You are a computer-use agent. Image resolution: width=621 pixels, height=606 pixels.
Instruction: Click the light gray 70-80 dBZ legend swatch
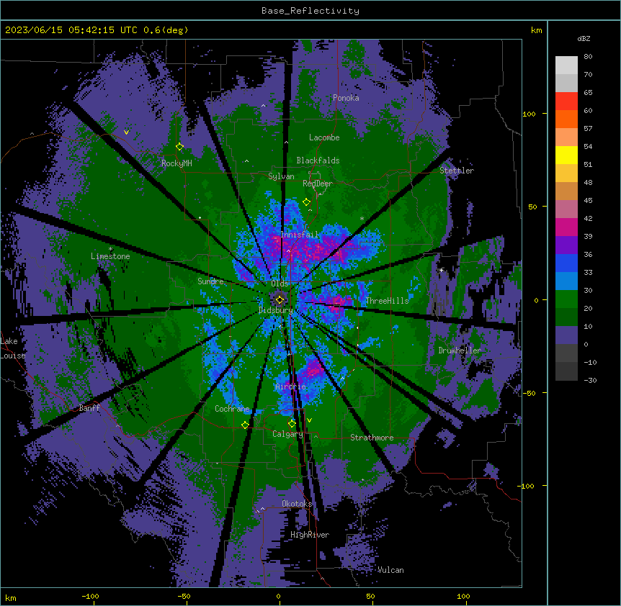click(x=566, y=65)
